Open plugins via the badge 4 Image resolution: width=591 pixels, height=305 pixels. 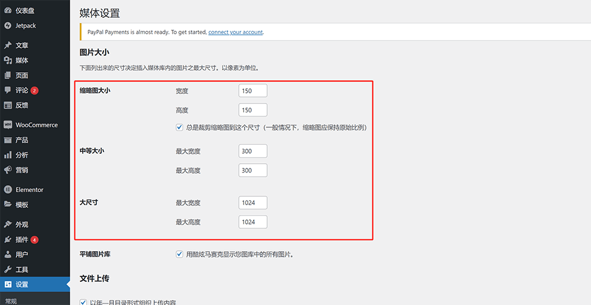point(35,240)
